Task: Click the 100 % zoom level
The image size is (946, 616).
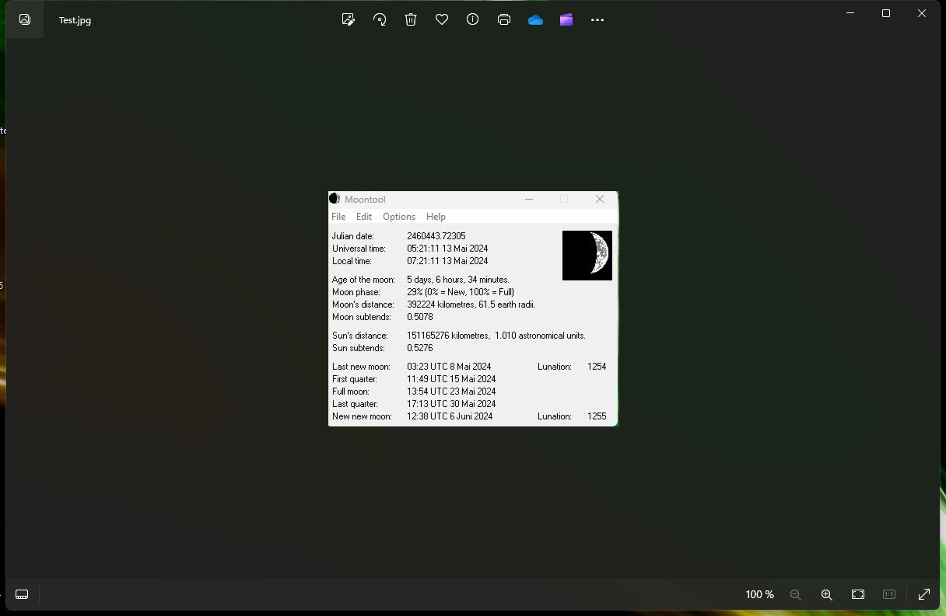Action: [x=760, y=594]
